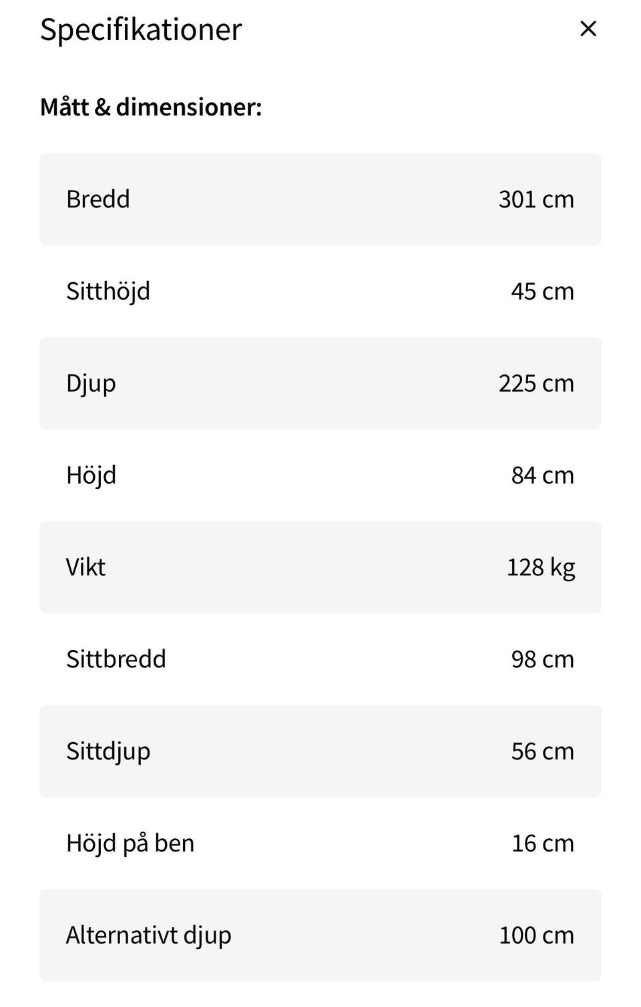Select the 301 cm width value
This screenshot has height=1007, width=641.
click(x=536, y=199)
